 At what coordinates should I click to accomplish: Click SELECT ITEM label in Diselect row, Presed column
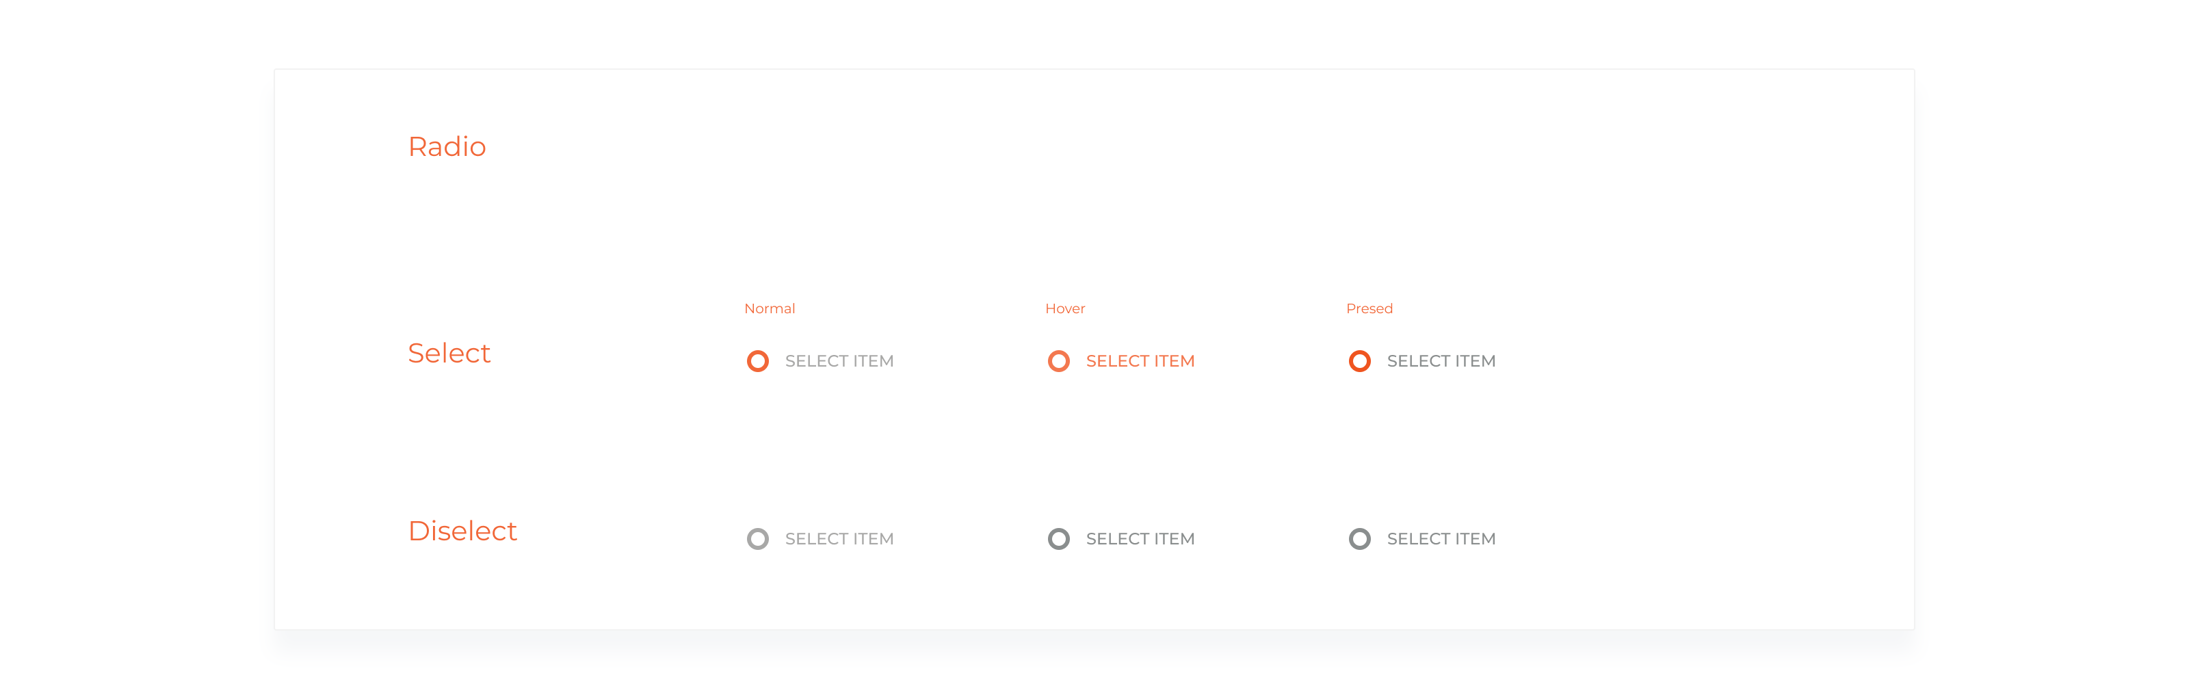coord(1441,538)
